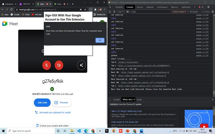This screenshot has height=134, width=215.
Task: Go back in browser history
Action: click(x=2, y=9)
